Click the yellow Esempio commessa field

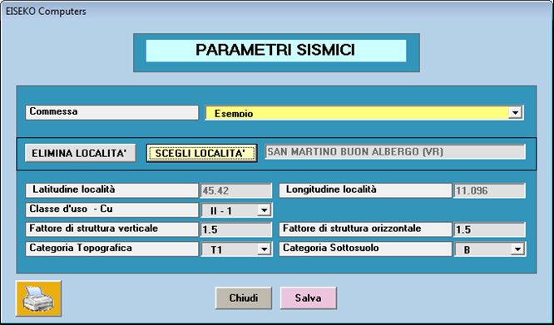pyautogui.click(x=364, y=113)
